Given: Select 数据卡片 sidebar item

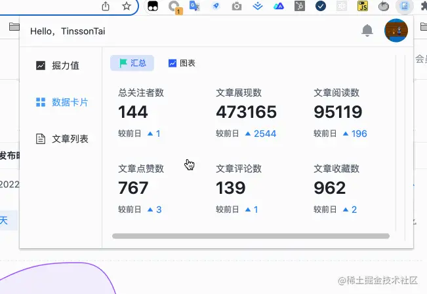Looking at the screenshot, I should [62, 102].
